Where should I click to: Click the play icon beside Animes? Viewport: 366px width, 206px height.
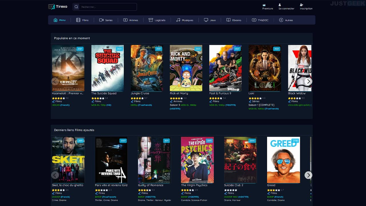pos(125,20)
